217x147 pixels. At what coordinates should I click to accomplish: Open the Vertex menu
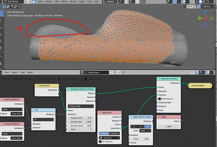[73, 2]
